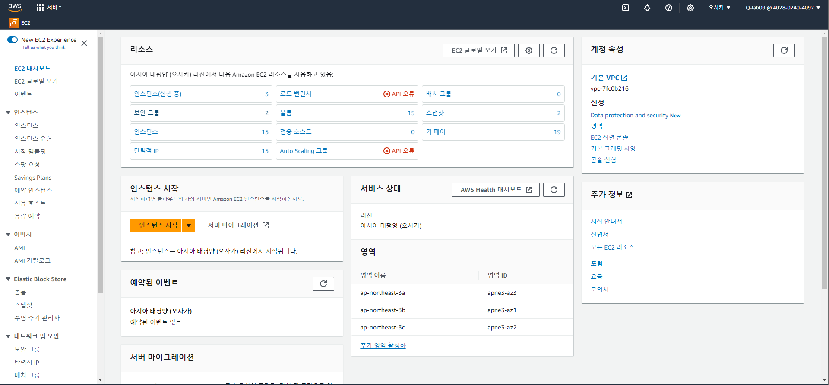Click the AWS logo home icon
The image size is (829, 385).
click(15, 7)
